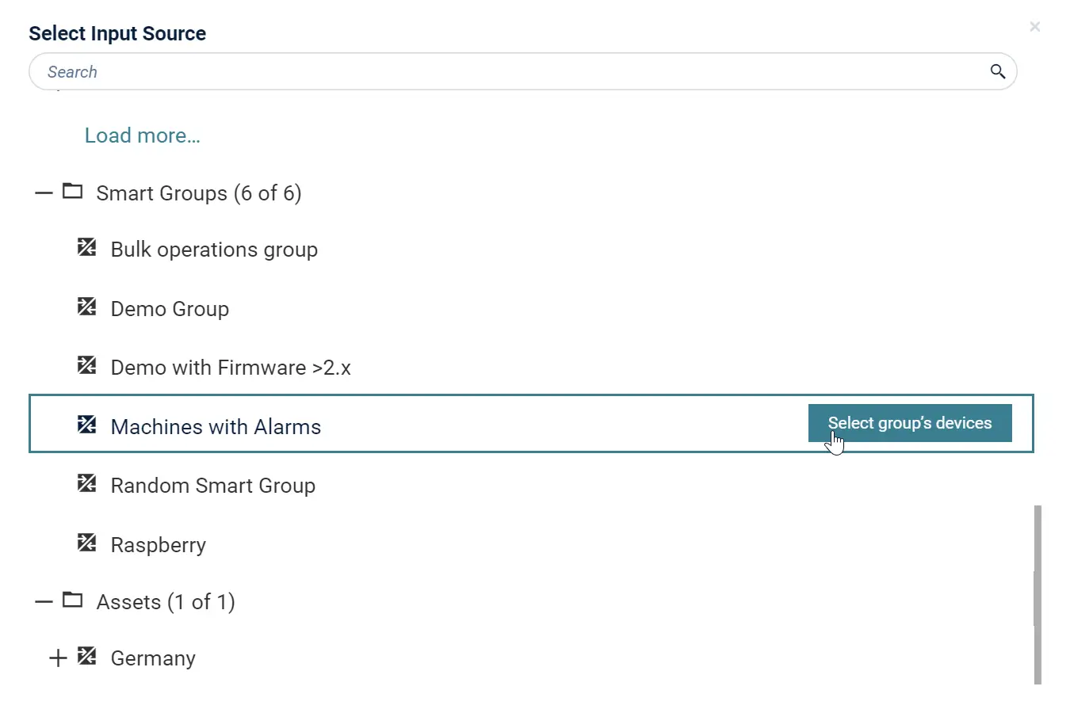This screenshot has width=1070, height=713.
Task: Click the Demo Group smart group icon
Action: (x=86, y=307)
